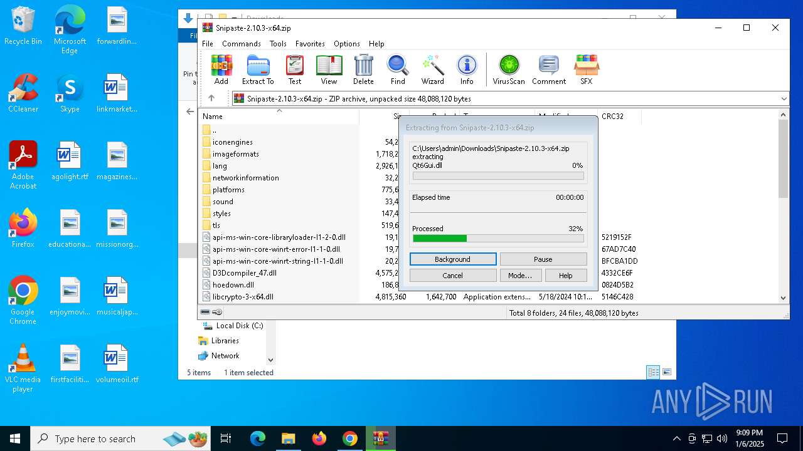The height and width of the screenshot is (451, 803).
Task: Click the Qt6Gui.dll file progress bar
Action: pyautogui.click(x=498, y=176)
